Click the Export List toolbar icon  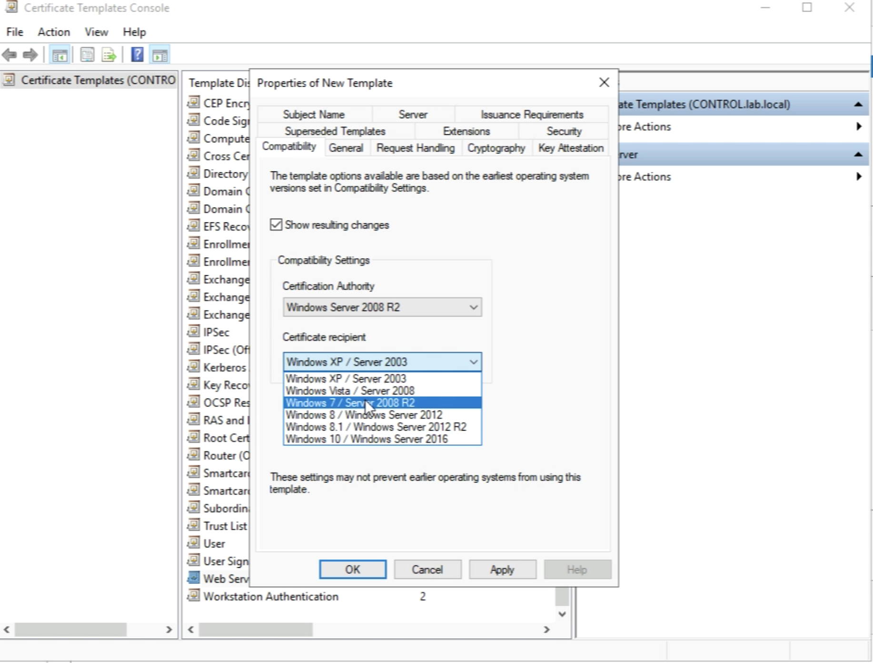point(109,55)
